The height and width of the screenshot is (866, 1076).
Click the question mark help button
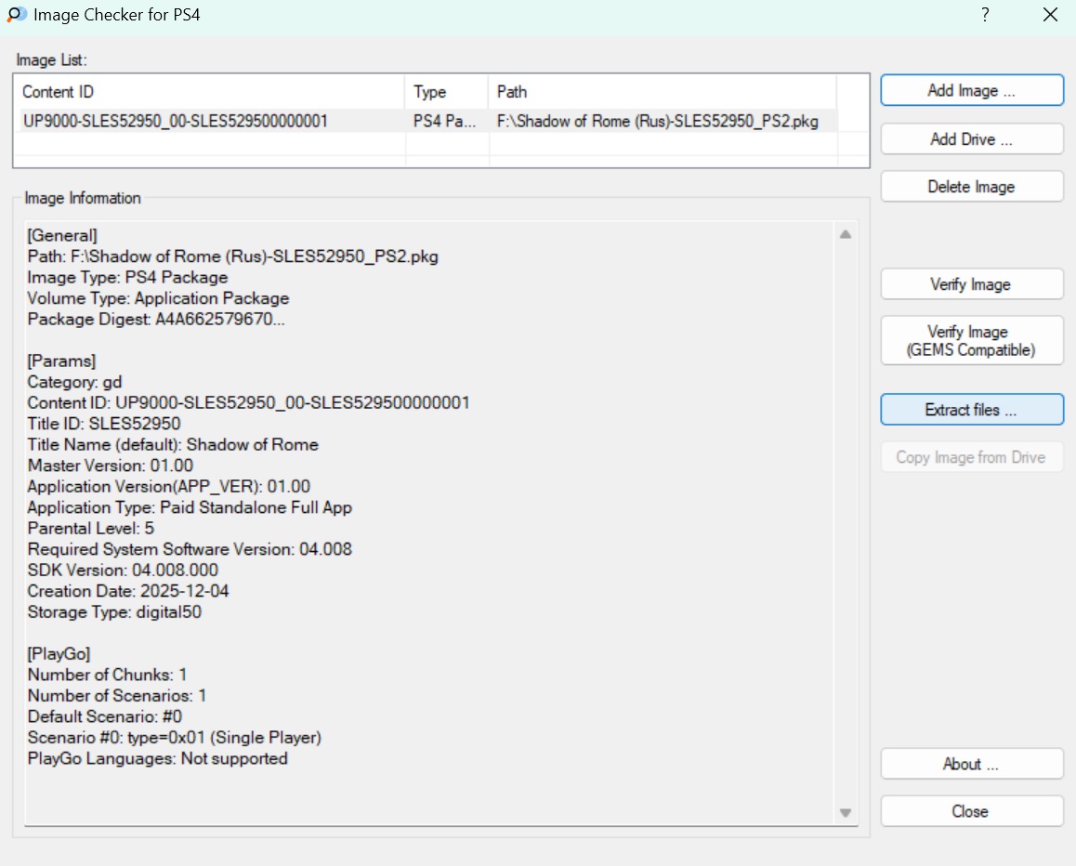tap(985, 15)
